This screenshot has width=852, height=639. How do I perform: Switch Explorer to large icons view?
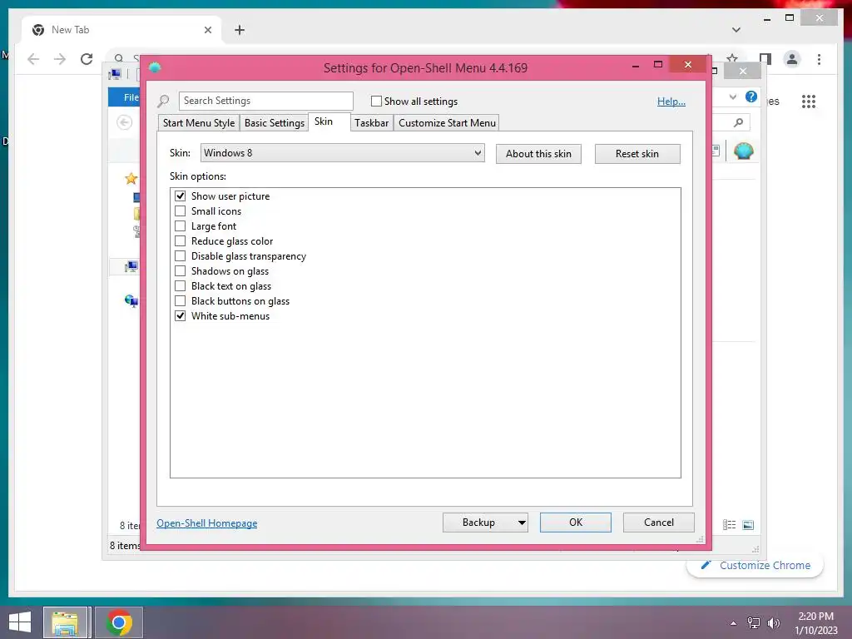[748, 525]
